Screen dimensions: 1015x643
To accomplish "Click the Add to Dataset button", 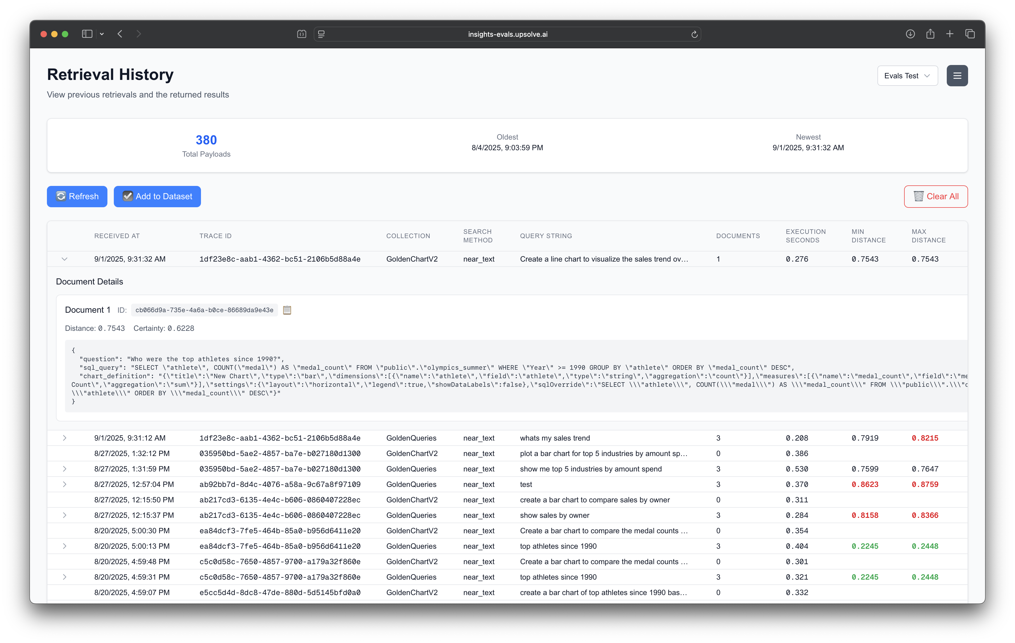I will (157, 196).
